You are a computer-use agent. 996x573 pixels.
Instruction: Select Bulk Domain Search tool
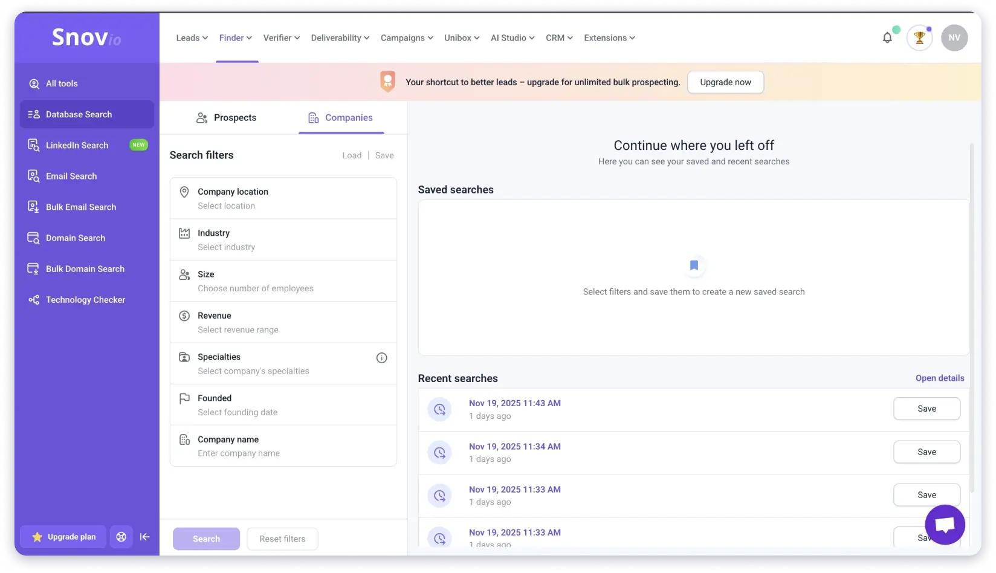tap(85, 268)
